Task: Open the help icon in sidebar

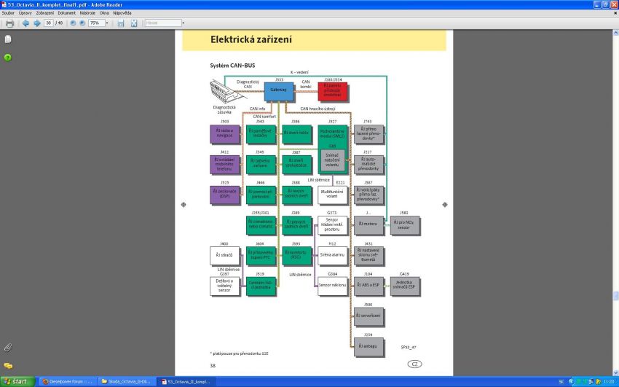Action: (x=8, y=57)
